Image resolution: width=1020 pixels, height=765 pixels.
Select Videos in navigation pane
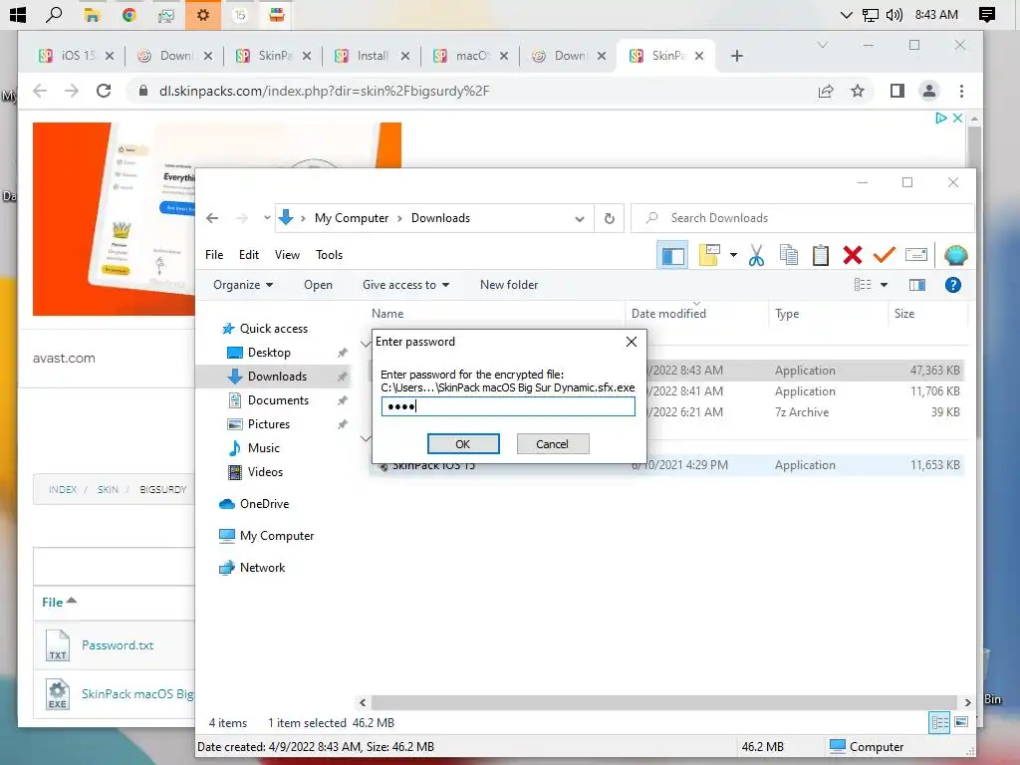tap(265, 472)
